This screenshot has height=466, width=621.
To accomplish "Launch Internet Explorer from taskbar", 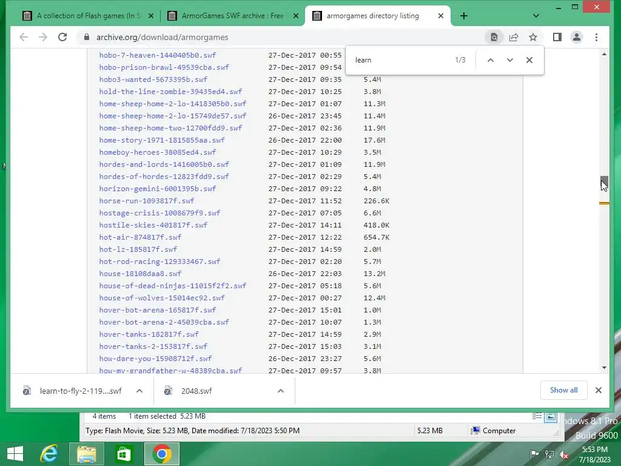I will [49, 454].
